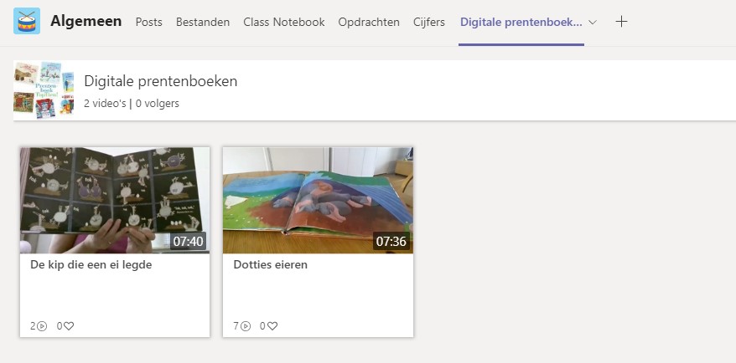Play the De kip die een ei legde thumbnail
This screenshot has height=363, width=736.
(115, 201)
